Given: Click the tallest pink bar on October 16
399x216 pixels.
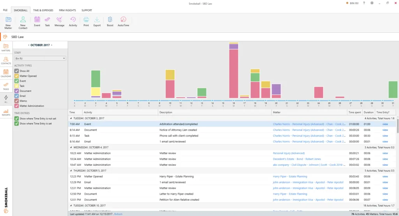Looking at the screenshot, I should tap(234, 74).
